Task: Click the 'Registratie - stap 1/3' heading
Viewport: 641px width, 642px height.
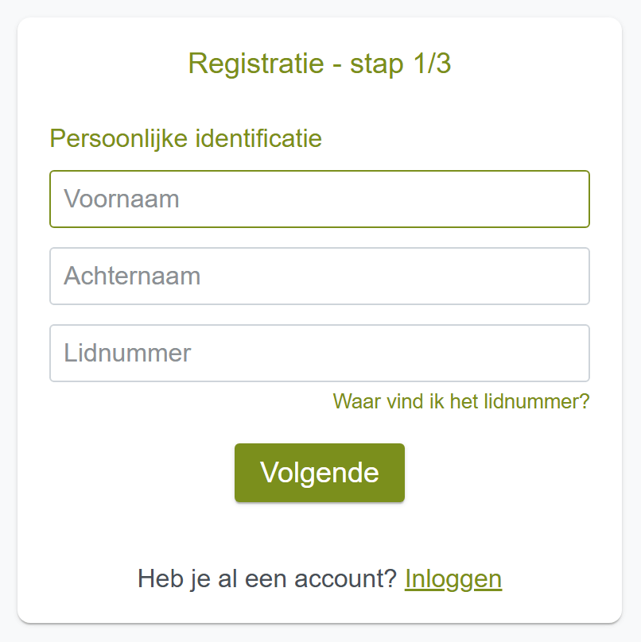Action: tap(320, 64)
